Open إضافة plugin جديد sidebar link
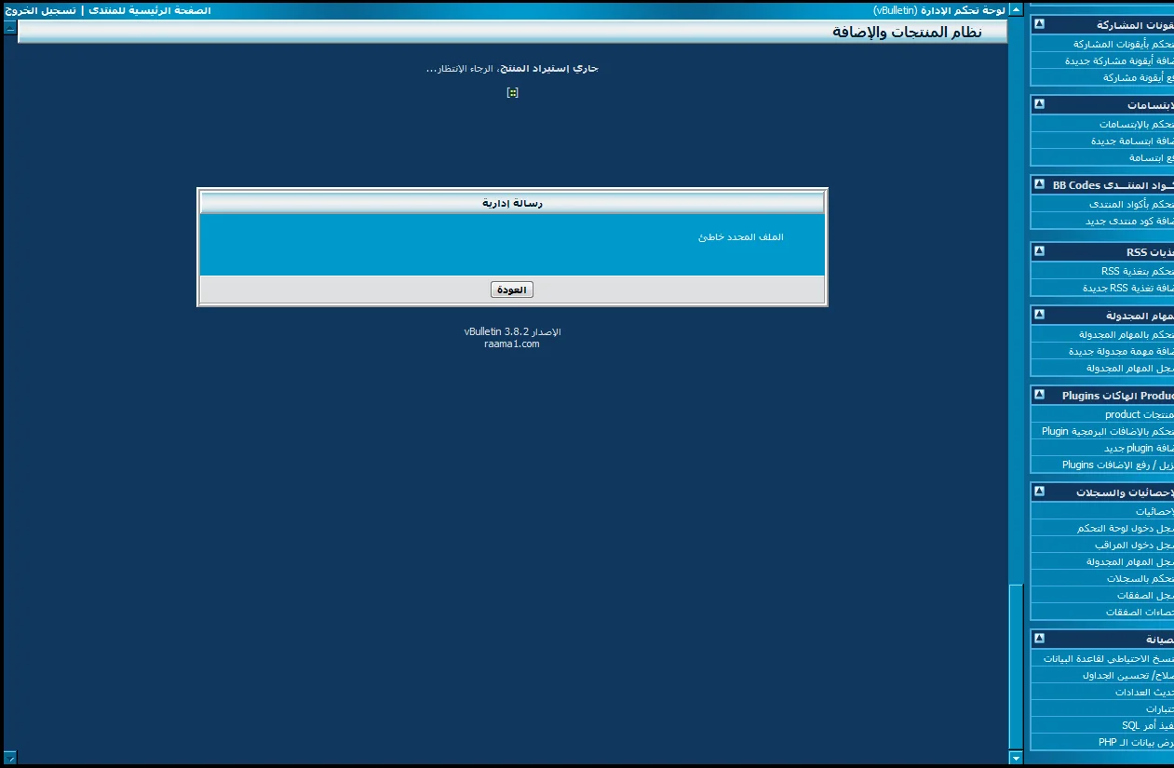This screenshot has width=1174, height=768. (1138, 449)
